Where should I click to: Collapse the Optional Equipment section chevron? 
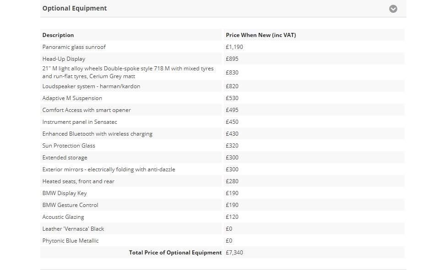coord(393,9)
